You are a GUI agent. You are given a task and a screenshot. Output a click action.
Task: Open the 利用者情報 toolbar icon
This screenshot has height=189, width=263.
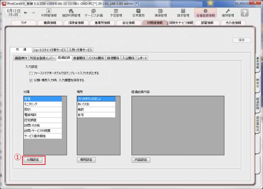(x=48, y=12)
